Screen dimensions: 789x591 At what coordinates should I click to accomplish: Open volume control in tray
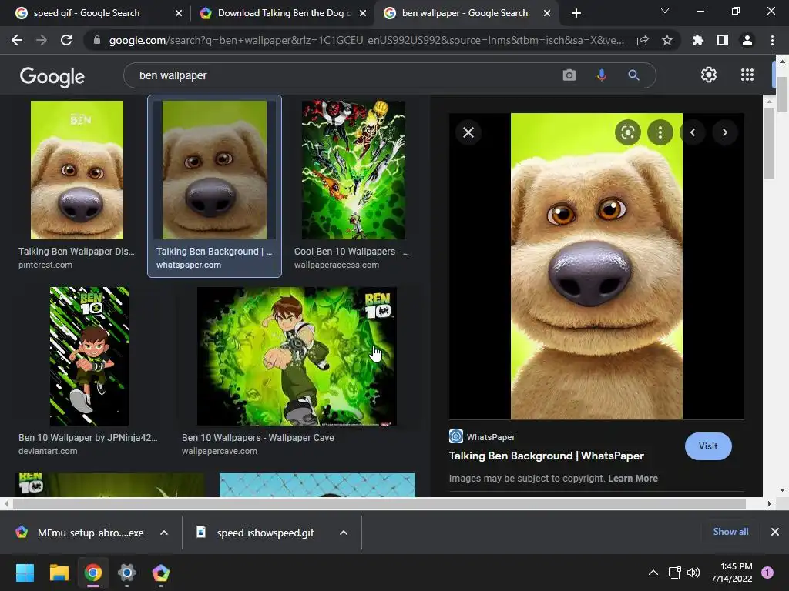pos(693,573)
